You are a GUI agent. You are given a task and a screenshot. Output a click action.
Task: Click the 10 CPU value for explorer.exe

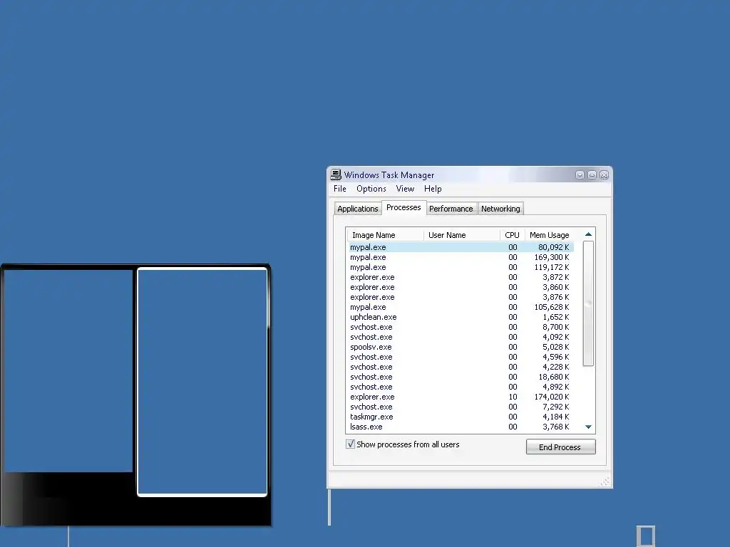click(513, 397)
